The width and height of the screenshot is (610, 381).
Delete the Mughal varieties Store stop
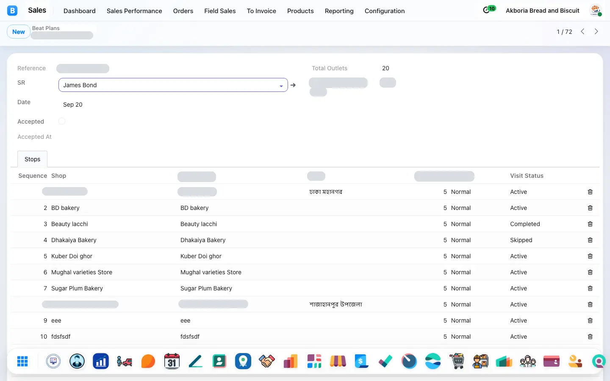tap(590, 272)
